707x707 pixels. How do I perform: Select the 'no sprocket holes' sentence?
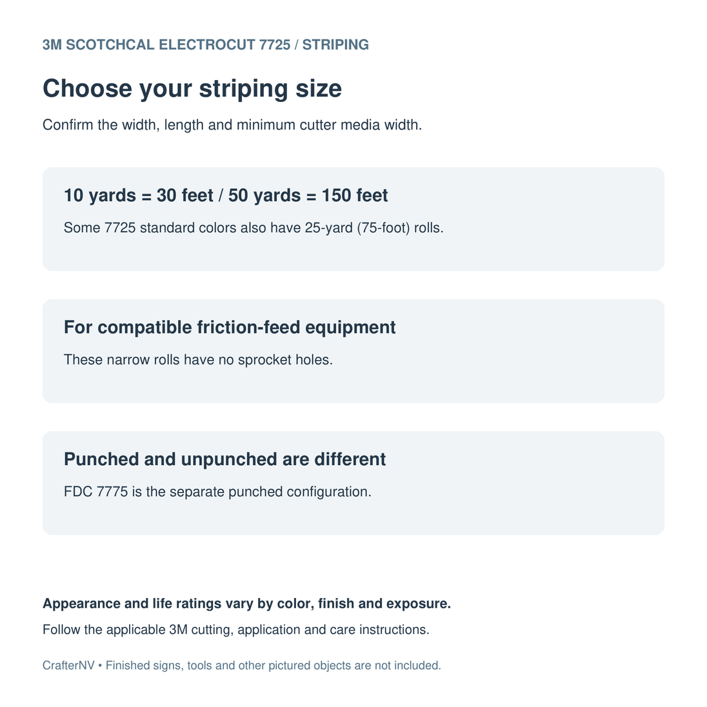pos(198,360)
